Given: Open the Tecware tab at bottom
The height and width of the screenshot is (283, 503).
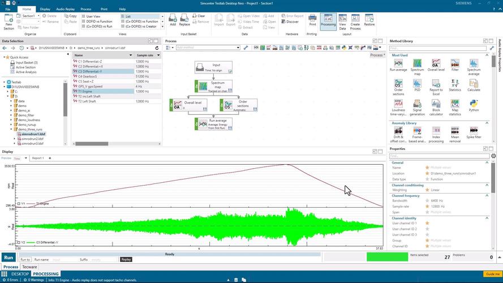Looking at the screenshot, I should pyautogui.click(x=29, y=267).
